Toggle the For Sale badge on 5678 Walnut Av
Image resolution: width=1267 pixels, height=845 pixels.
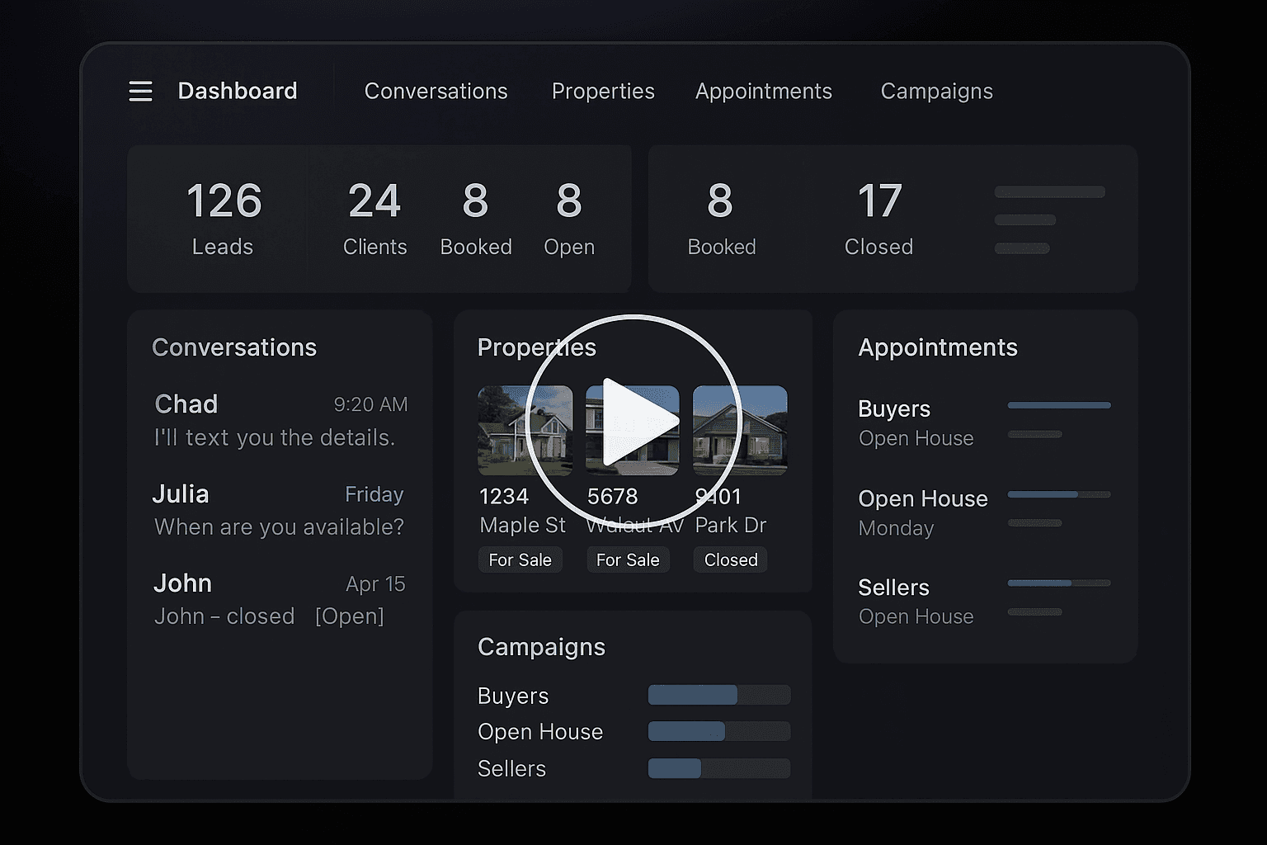pyautogui.click(x=628, y=559)
